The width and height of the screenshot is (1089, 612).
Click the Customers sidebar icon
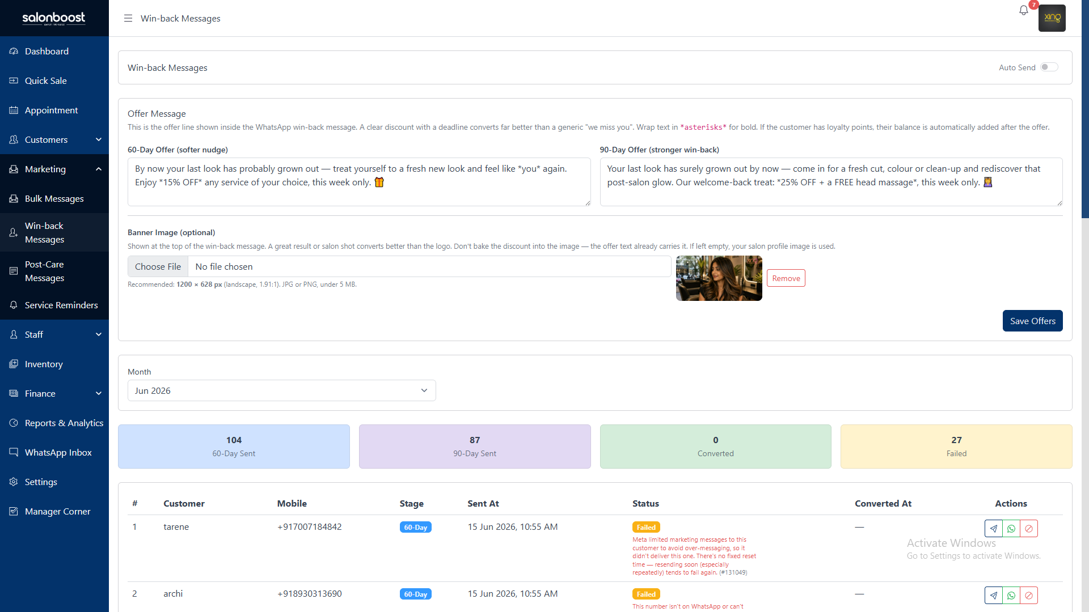tap(14, 139)
